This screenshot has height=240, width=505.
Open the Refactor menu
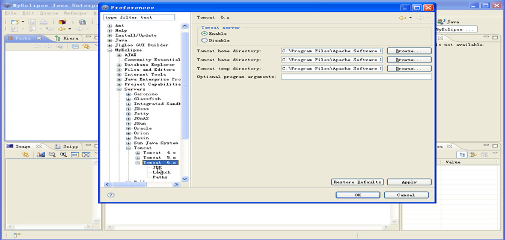coord(76,13)
